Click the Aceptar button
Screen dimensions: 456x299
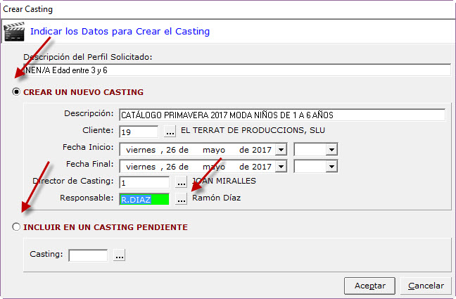pyautogui.click(x=369, y=286)
